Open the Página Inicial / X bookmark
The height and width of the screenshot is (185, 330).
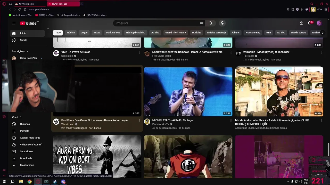[x=69, y=15]
